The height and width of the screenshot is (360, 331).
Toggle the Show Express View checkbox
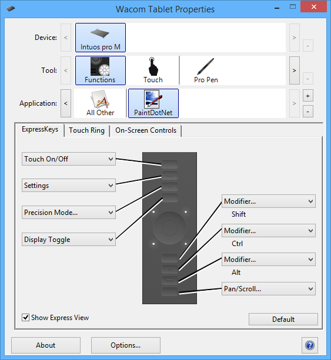(25, 318)
